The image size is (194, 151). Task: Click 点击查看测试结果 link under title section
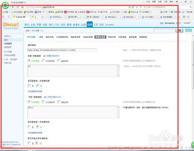click(x=35, y=91)
